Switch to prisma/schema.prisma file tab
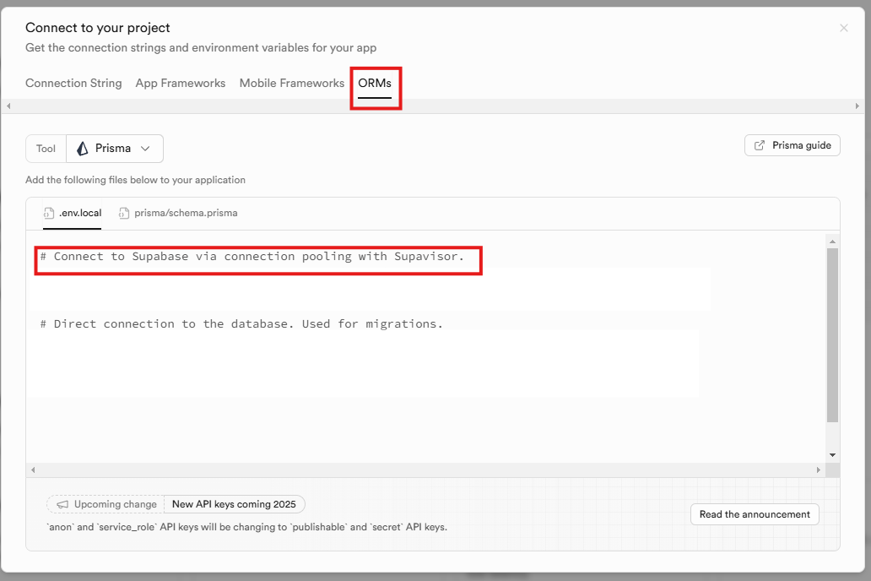The height and width of the screenshot is (581, 871). click(x=178, y=213)
